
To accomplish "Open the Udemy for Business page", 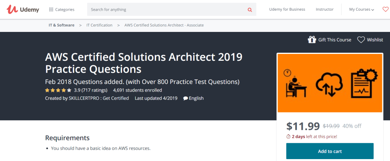I will (287, 9).
